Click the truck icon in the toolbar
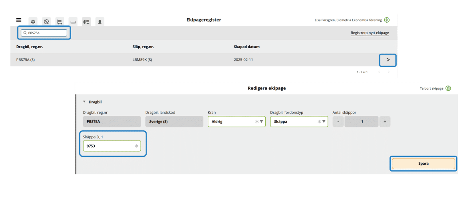The width and height of the screenshot is (469, 203). (86, 22)
